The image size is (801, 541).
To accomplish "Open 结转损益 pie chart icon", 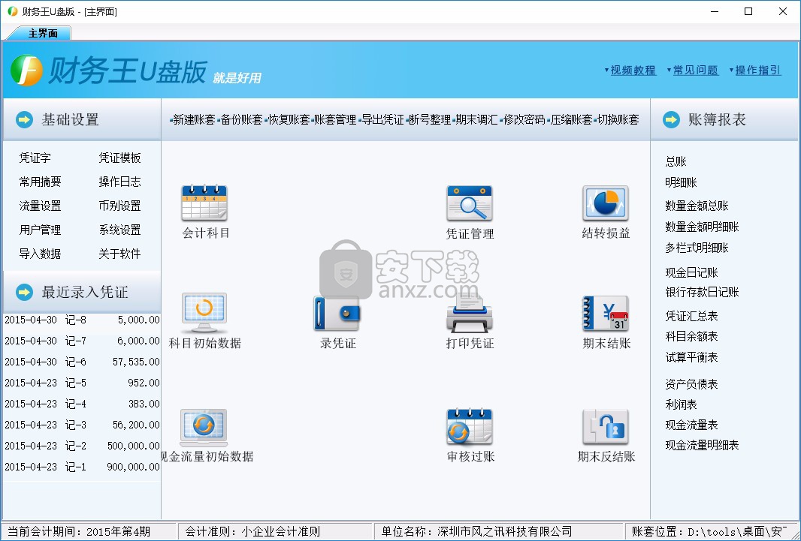I will [x=606, y=203].
